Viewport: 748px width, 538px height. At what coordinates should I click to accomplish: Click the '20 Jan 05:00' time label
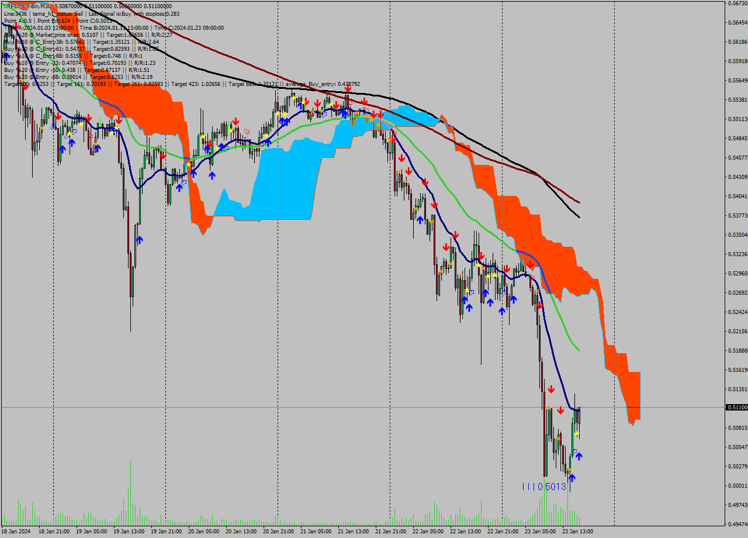203,531
